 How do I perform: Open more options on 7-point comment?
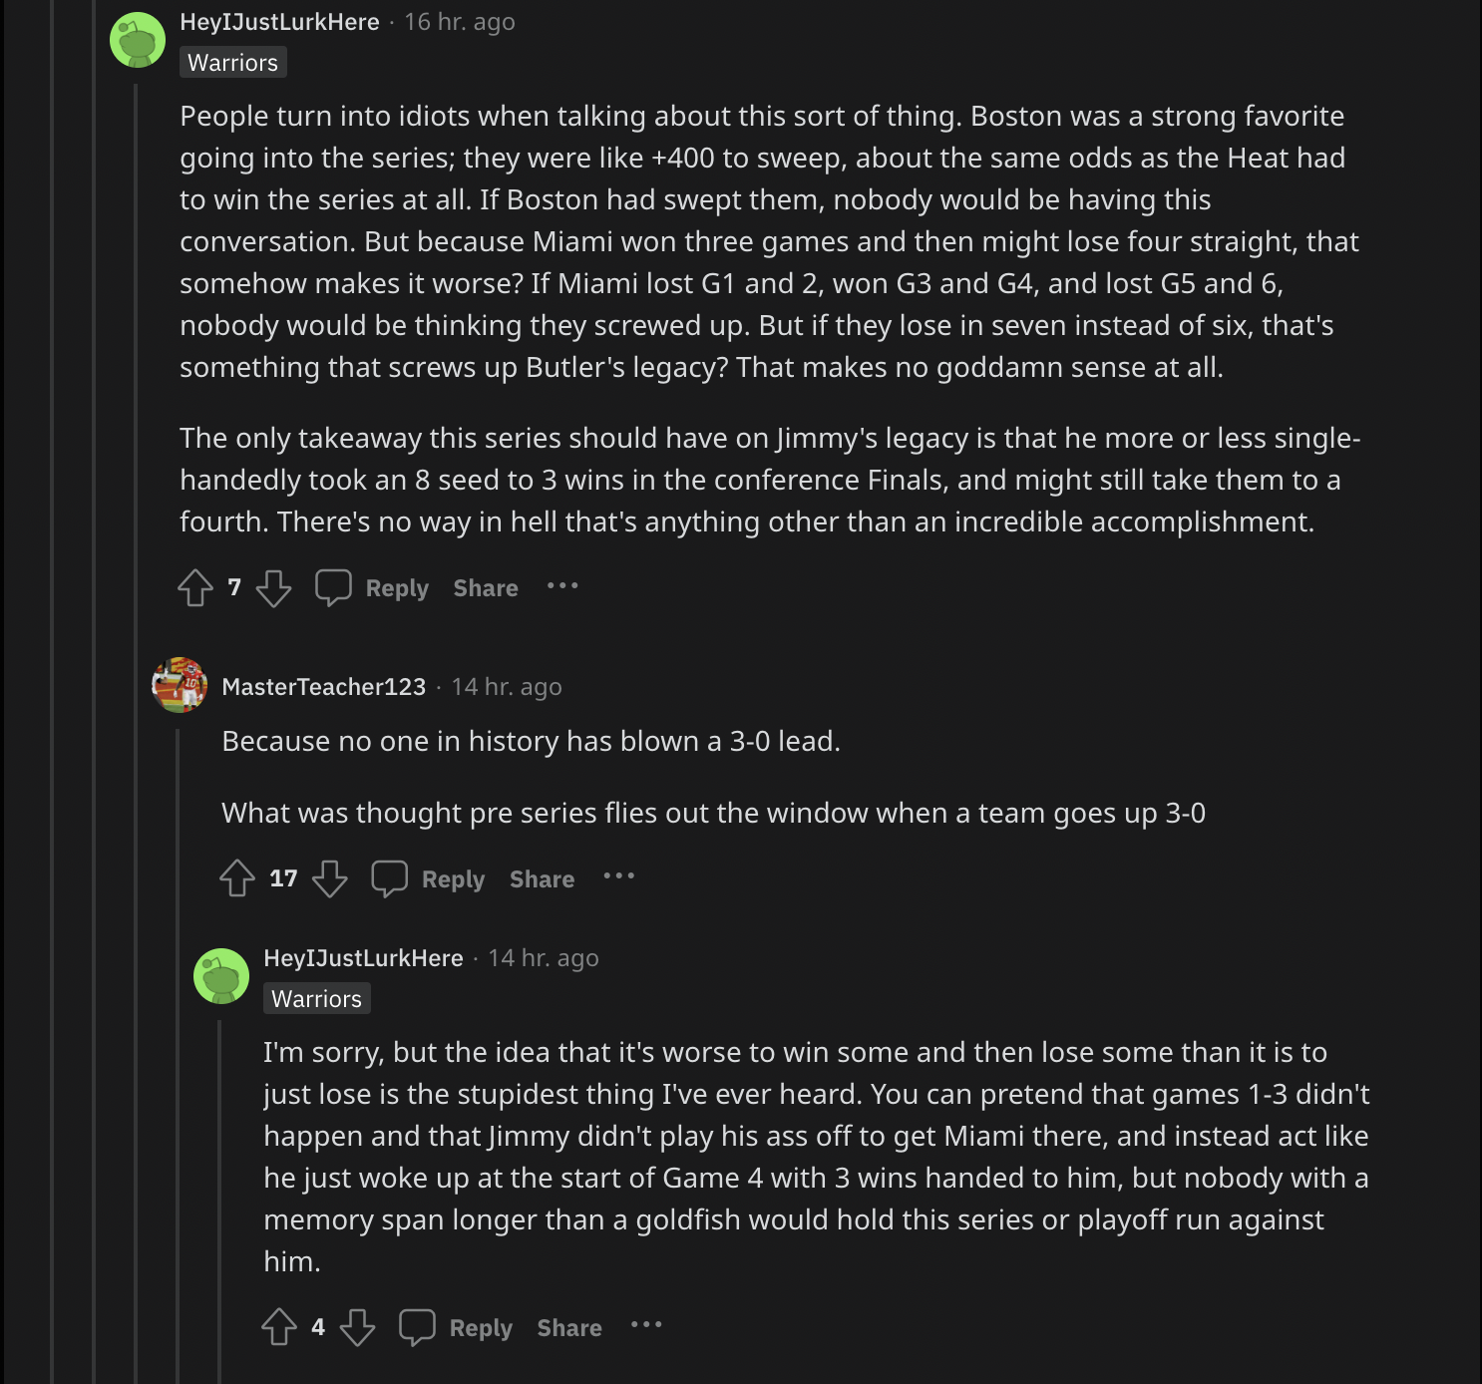tap(562, 586)
